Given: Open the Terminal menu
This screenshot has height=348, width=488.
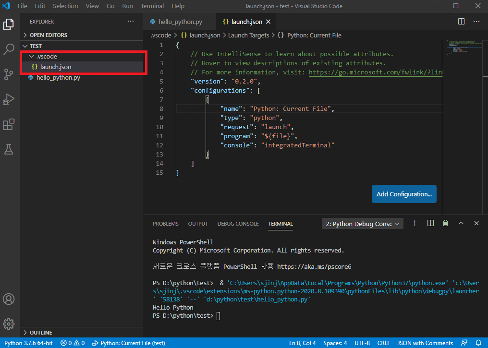Looking at the screenshot, I should coord(152,6).
